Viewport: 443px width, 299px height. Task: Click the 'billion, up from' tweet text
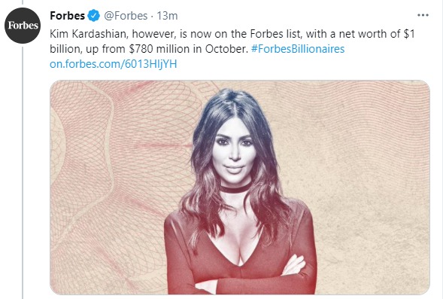tap(88, 49)
